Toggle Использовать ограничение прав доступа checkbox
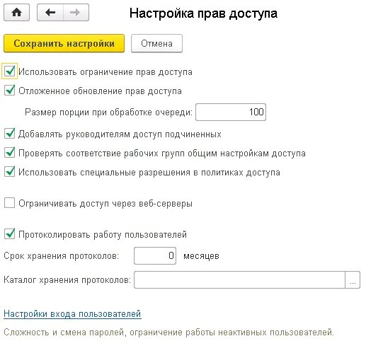The height and width of the screenshot is (341, 366). 9,71
